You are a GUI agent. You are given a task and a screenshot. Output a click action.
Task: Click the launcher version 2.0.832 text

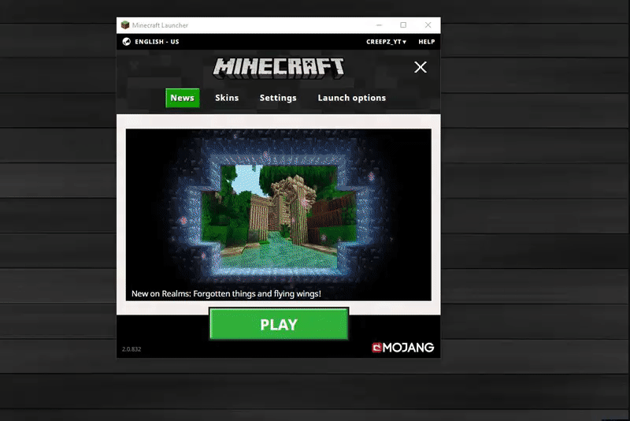[x=132, y=349]
